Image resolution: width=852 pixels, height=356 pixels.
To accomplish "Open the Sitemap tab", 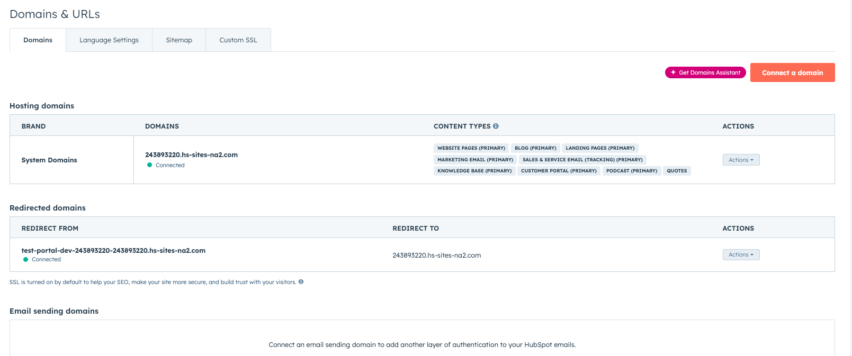I will click(x=179, y=40).
